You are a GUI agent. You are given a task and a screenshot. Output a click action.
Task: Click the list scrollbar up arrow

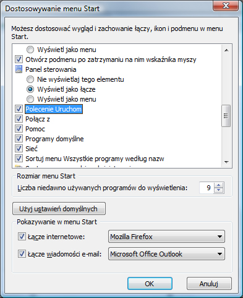(x=226, y=50)
